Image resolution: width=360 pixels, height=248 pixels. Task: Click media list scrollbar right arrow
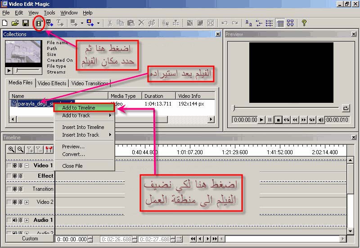tap(211, 119)
